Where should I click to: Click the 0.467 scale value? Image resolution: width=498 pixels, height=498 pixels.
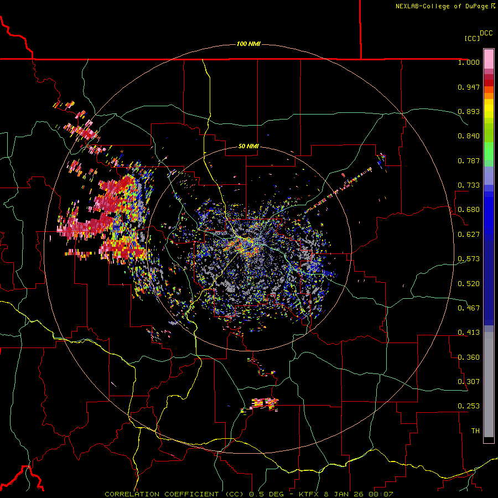click(x=469, y=308)
